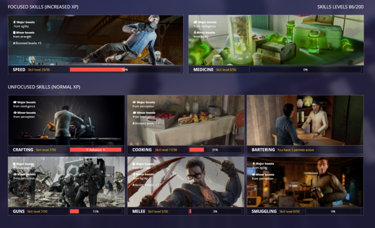Click the agility icon on Medicine card

195,33
